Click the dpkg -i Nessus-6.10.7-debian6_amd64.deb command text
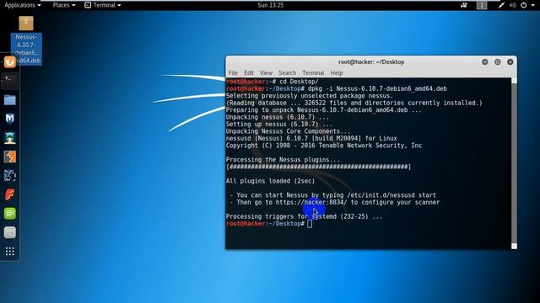The image size is (540, 303). (x=377, y=88)
